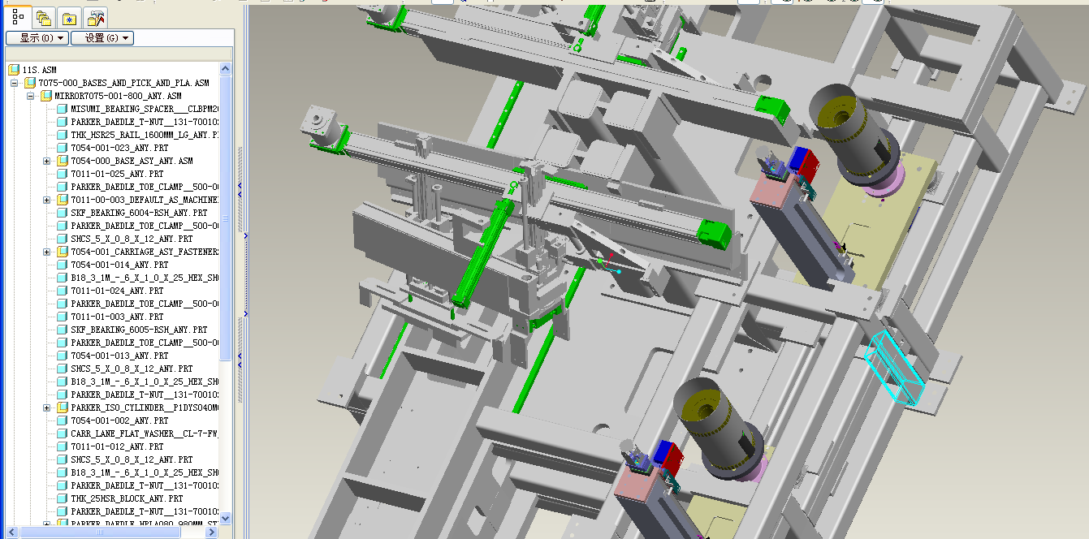Image resolution: width=1089 pixels, height=539 pixels.
Task: Select 7011-01-012_ANY.PRT in the model tree
Action: 117,446
